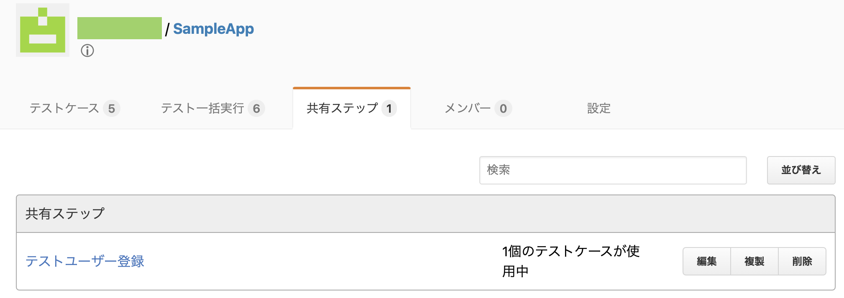The width and height of the screenshot is (844, 298).
Task: Open the テストユーザー登録 shared step
Action: [85, 261]
